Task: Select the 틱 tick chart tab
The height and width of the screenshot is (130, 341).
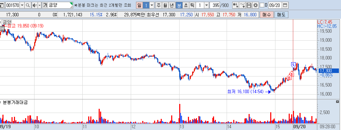Action: (192, 5)
